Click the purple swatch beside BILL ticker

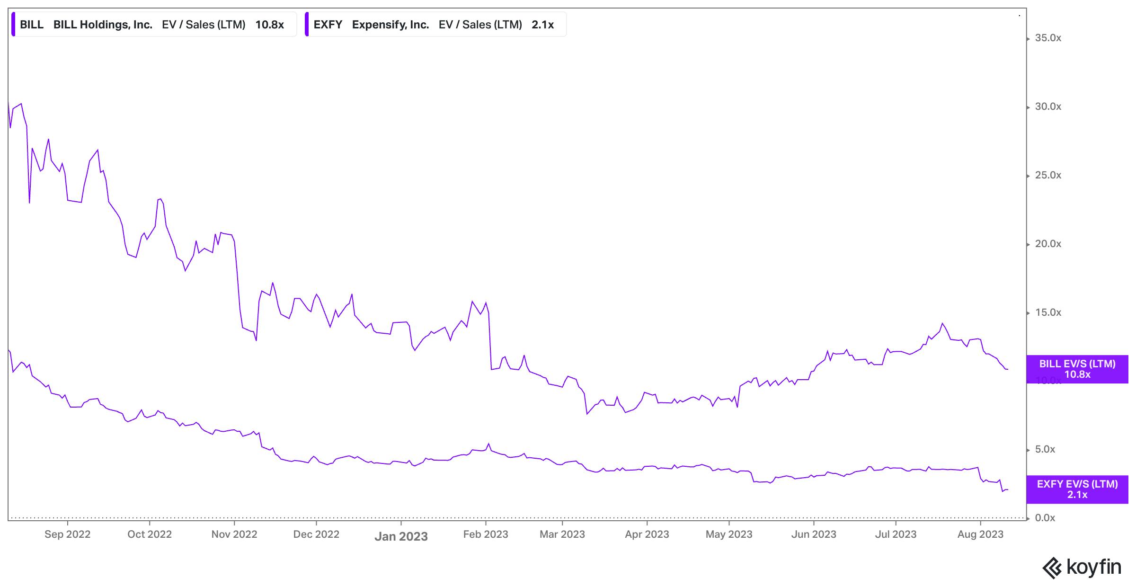tap(14, 25)
